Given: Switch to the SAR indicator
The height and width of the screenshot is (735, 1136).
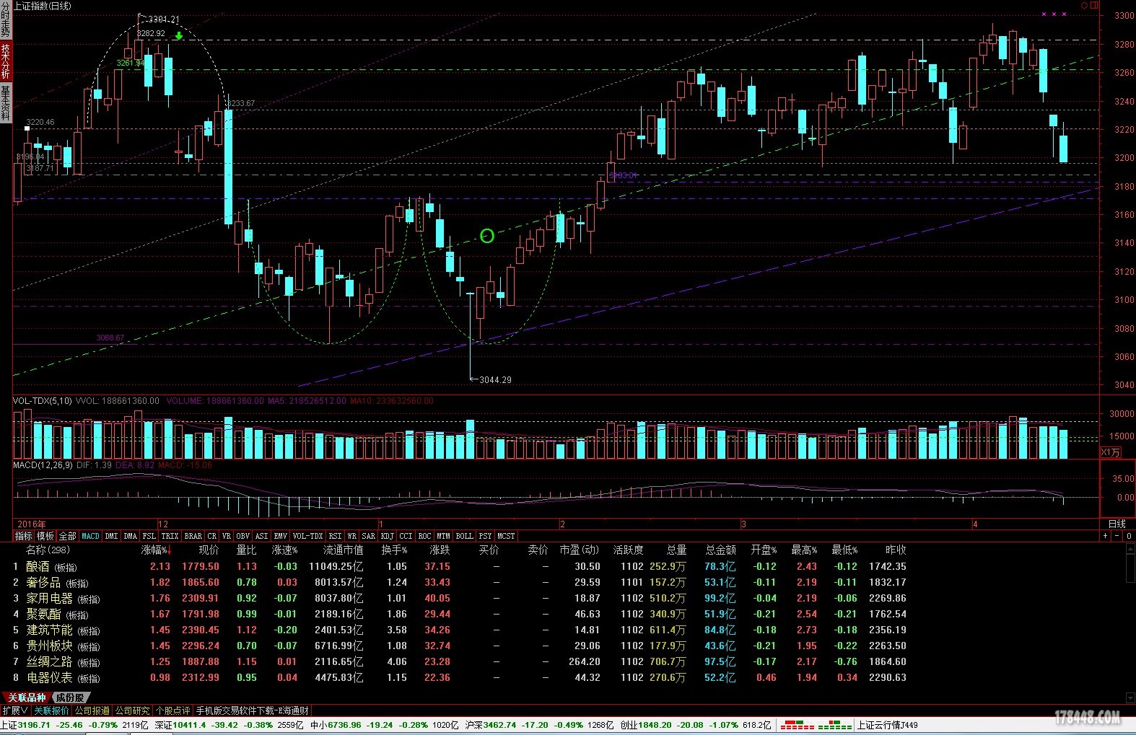Looking at the screenshot, I should click(x=369, y=536).
